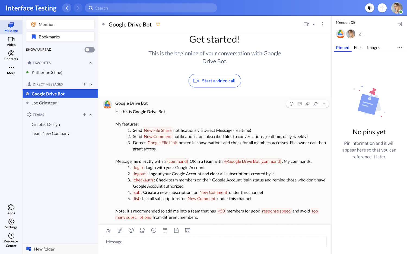The height and width of the screenshot is (254, 407).
Task: Open Team New Company
Action: click(60, 133)
